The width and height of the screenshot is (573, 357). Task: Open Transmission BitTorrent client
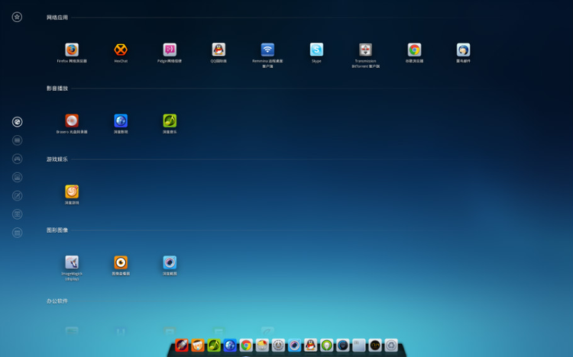point(365,50)
